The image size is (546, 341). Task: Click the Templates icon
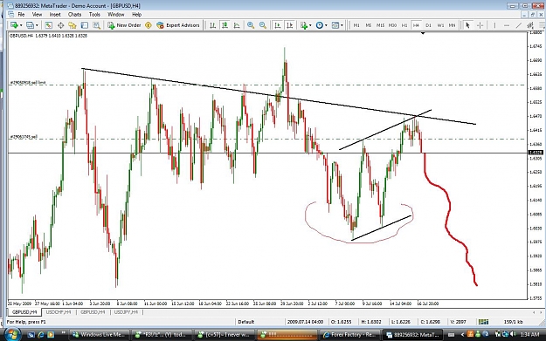335,25
